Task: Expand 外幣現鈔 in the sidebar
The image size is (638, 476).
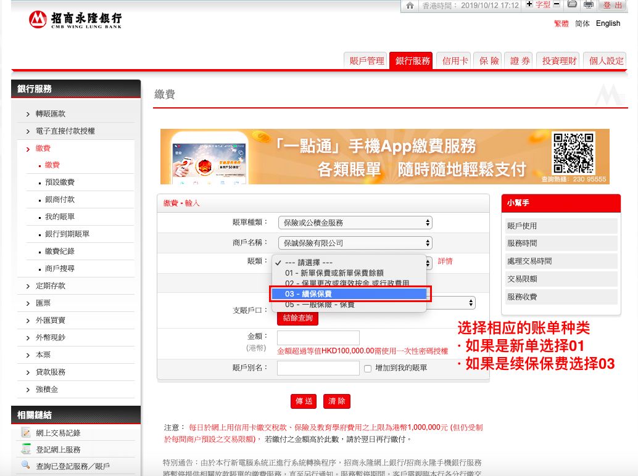Action: click(x=51, y=337)
